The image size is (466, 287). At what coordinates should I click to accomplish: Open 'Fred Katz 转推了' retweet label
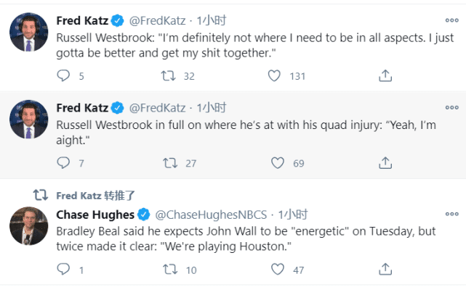pos(95,196)
